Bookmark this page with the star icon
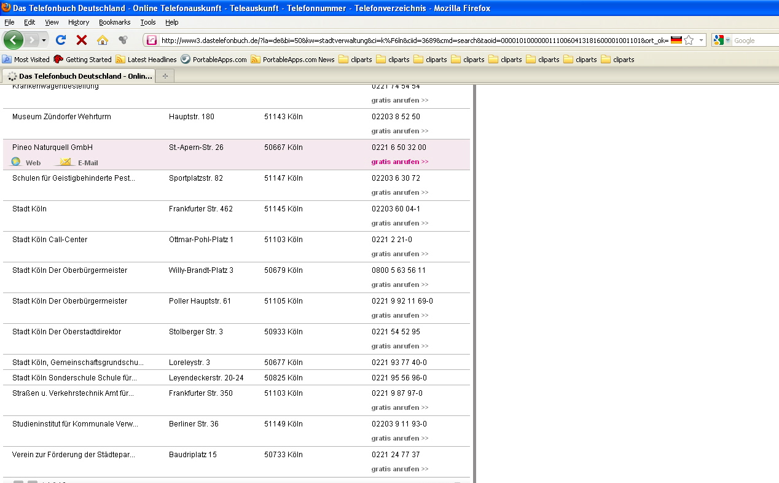This screenshot has width=779, height=483. (689, 40)
